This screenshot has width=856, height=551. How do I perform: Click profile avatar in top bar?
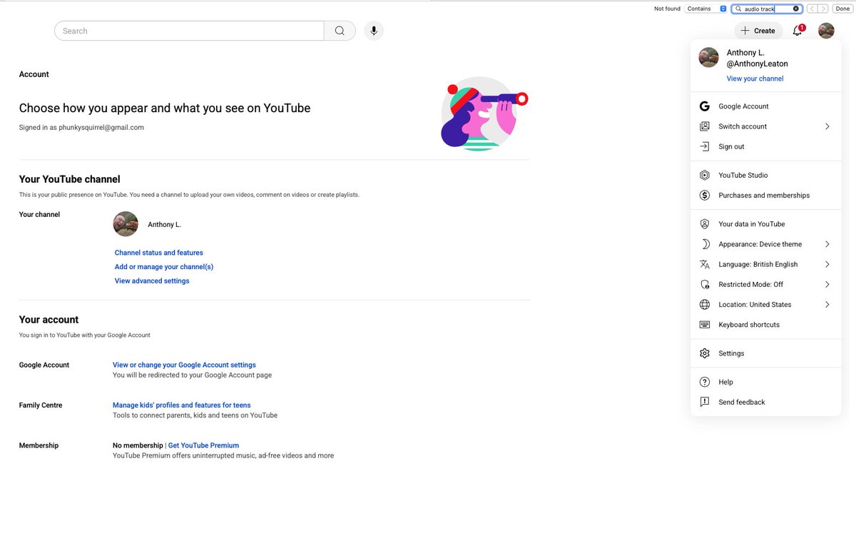tap(826, 31)
